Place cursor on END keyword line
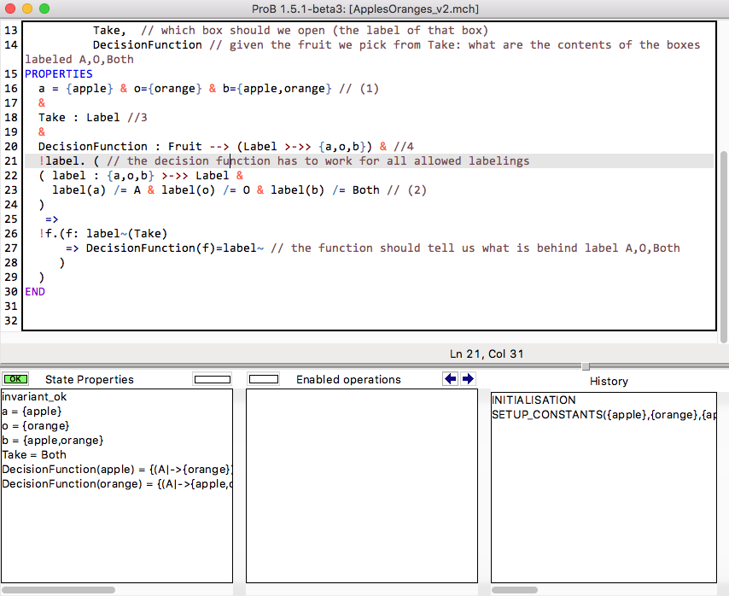The width and height of the screenshot is (729, 596). [35, 292]
